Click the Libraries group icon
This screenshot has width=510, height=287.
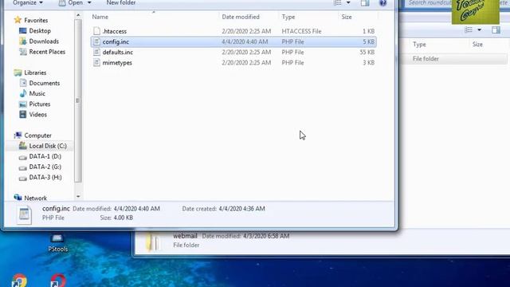[18, 73]
